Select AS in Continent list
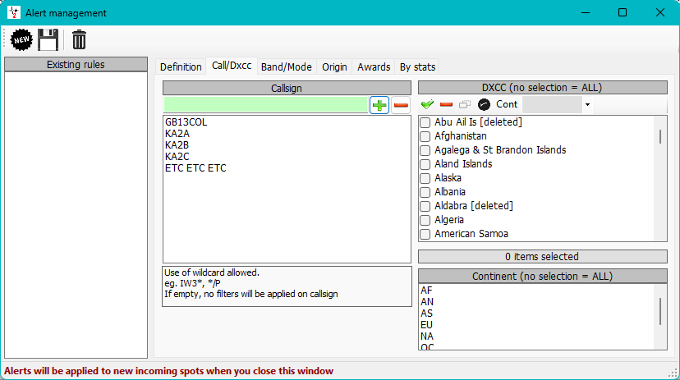This screenshot has width=680, height=380. (x=426, y=314)
